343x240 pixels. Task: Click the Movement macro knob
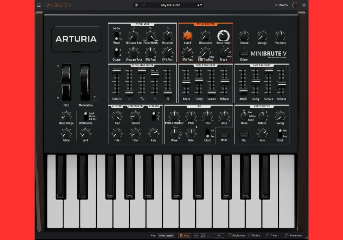pyautogui.click(x=287, y=236)
